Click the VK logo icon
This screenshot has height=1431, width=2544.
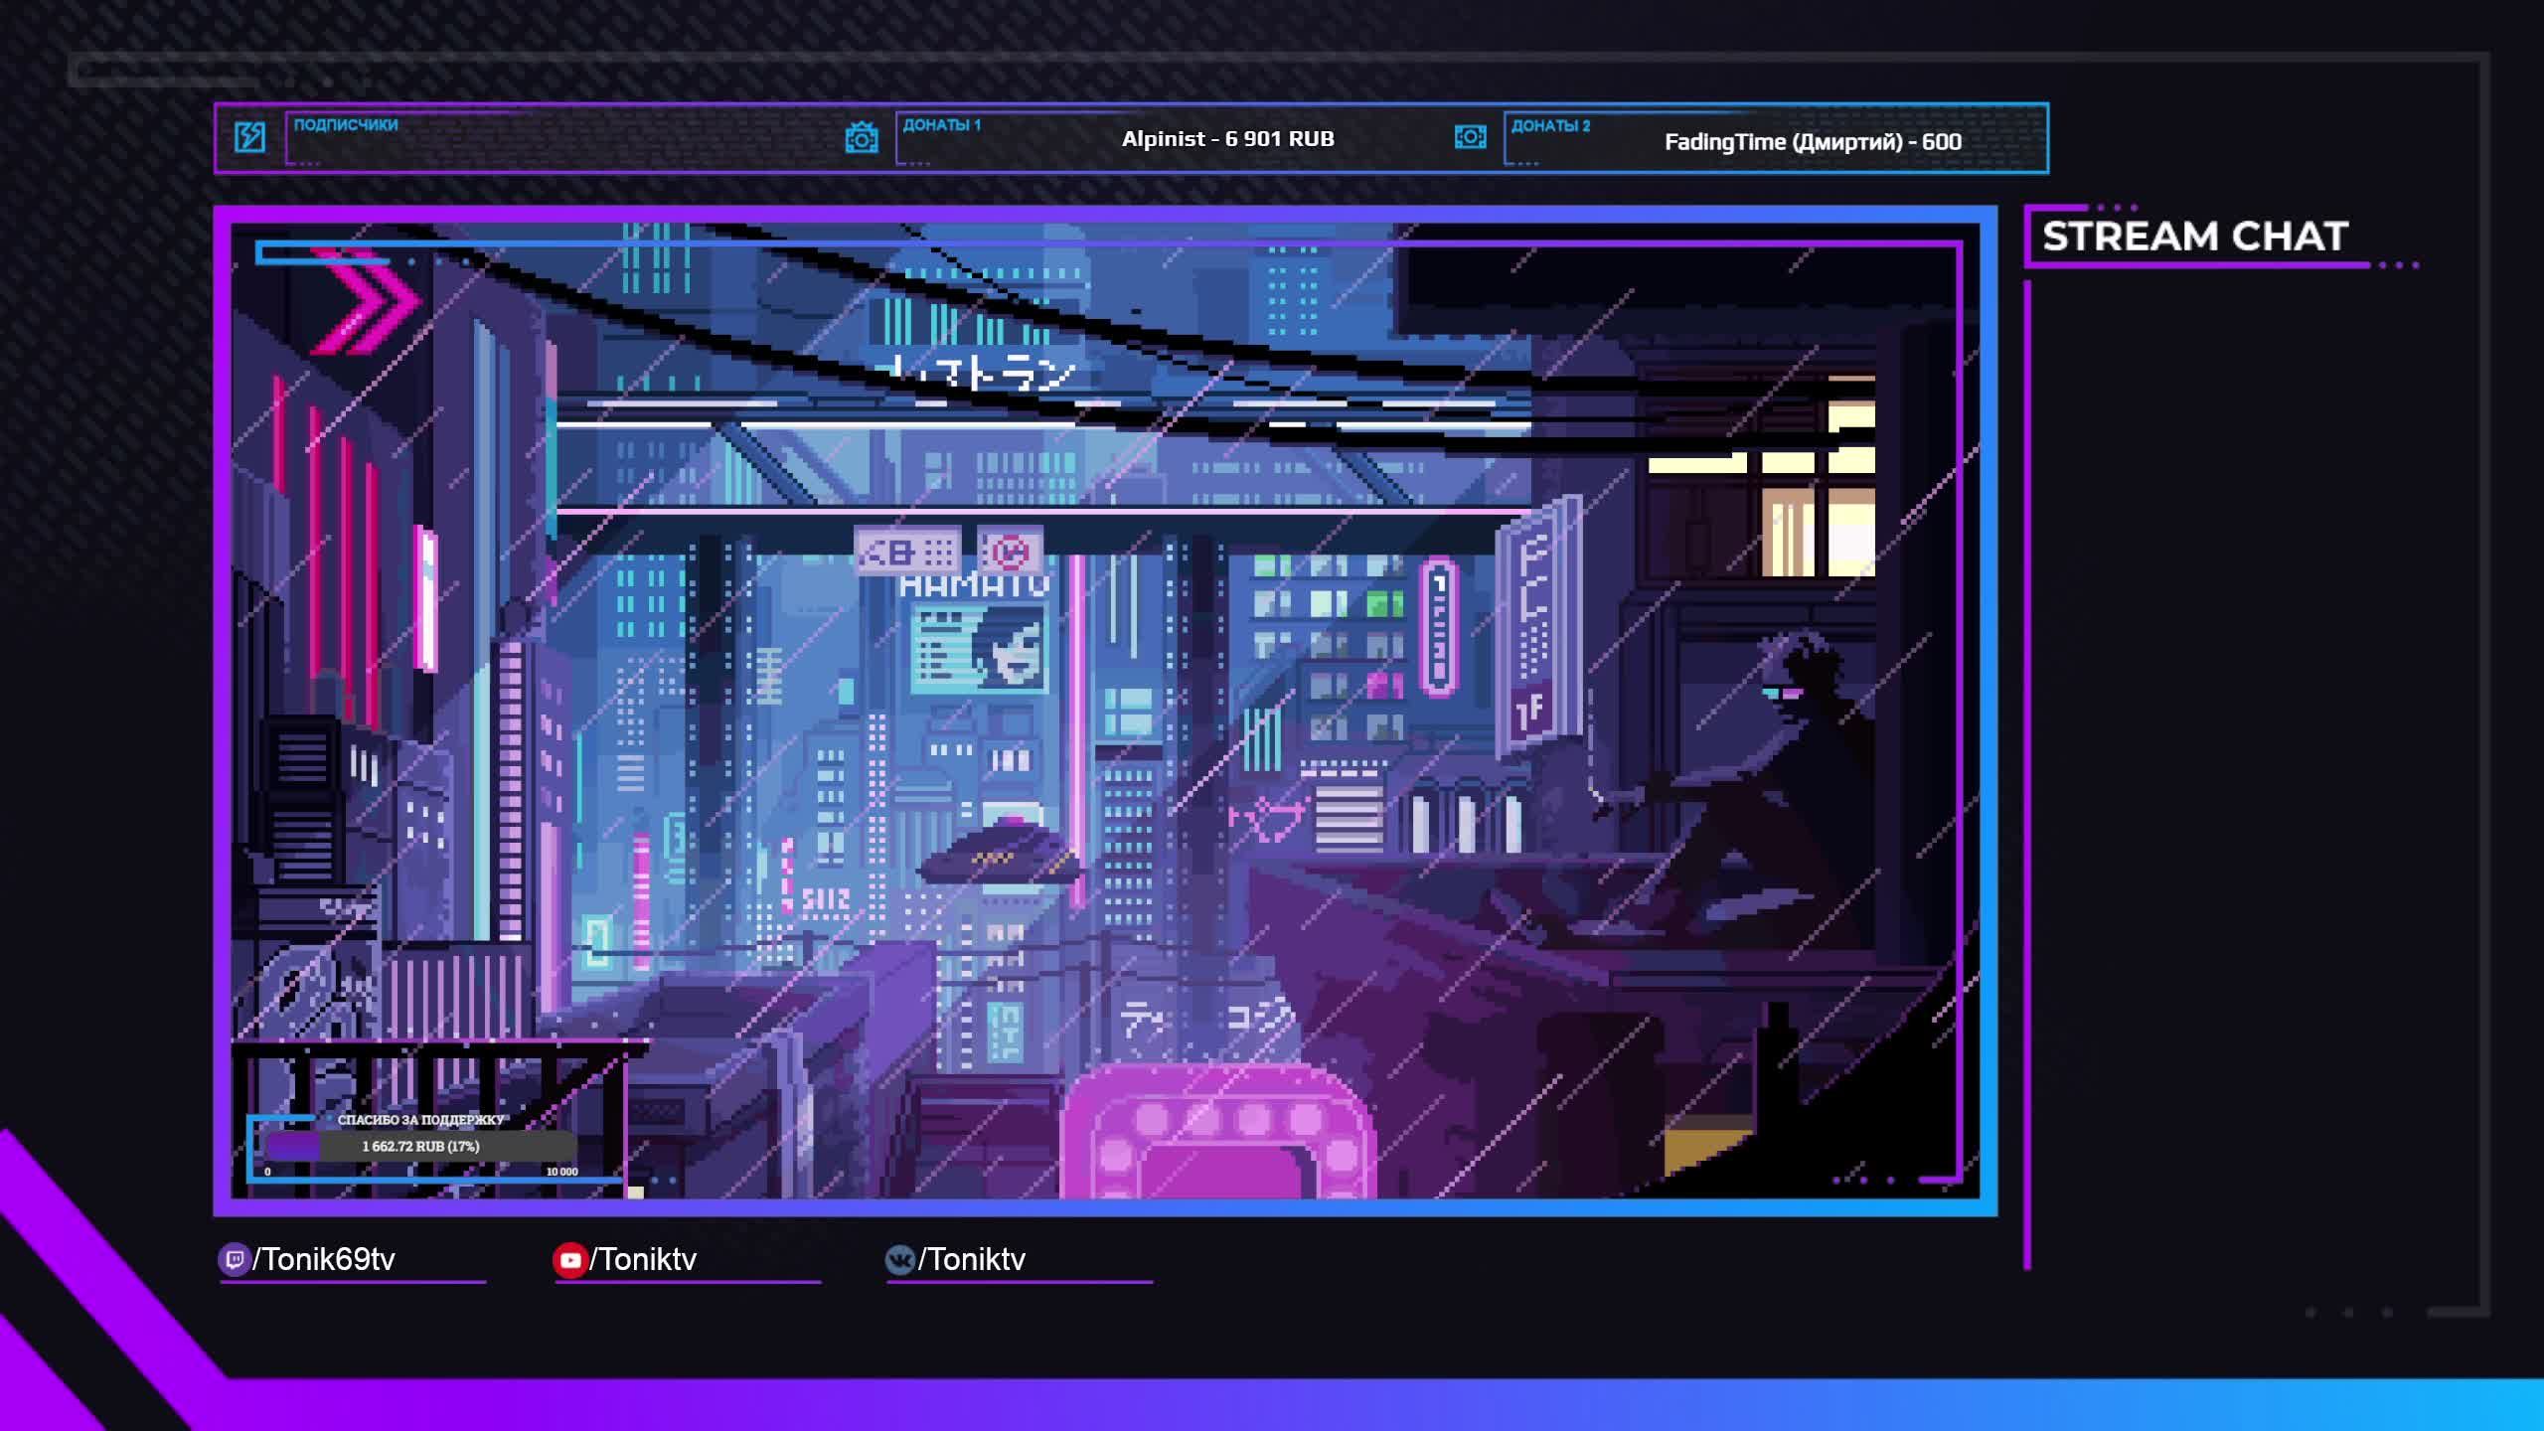pyautogui.click(x=899, y=1260)
